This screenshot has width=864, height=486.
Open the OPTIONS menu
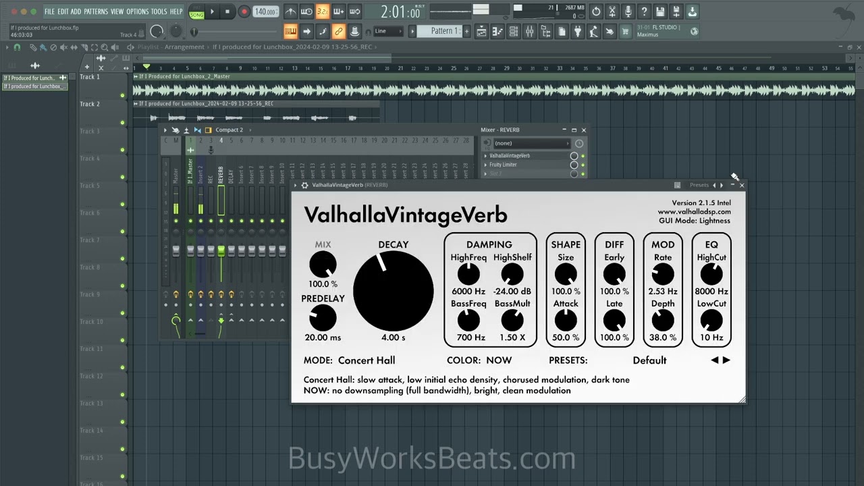pyautogui.click(x=137, y=11)
